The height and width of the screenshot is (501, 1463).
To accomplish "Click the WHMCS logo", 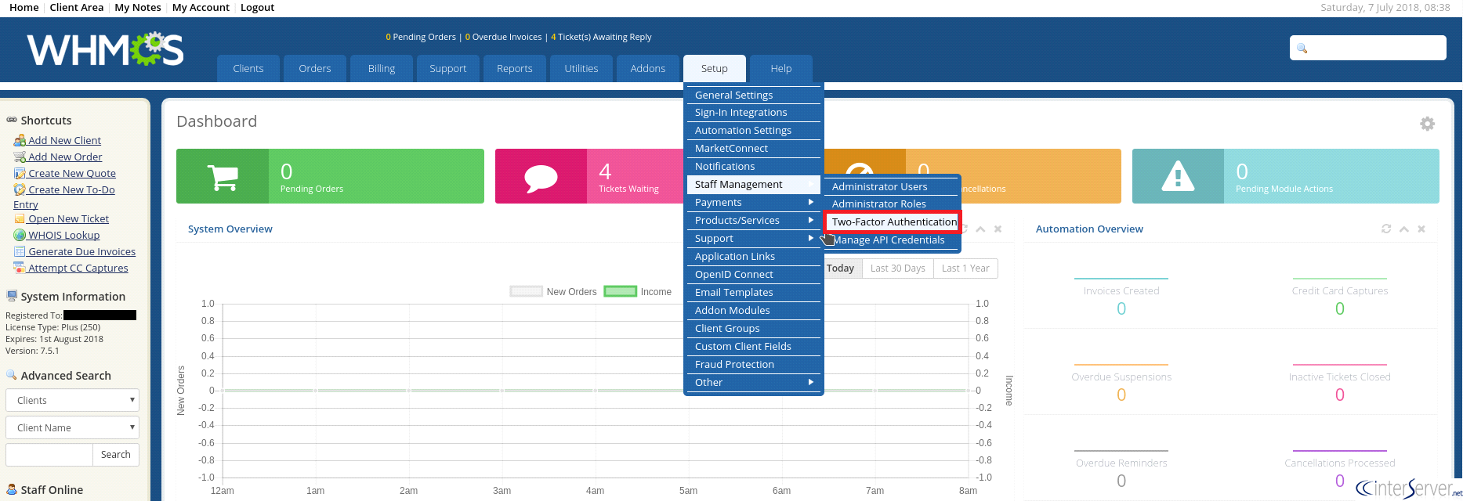I will [105, 49].
